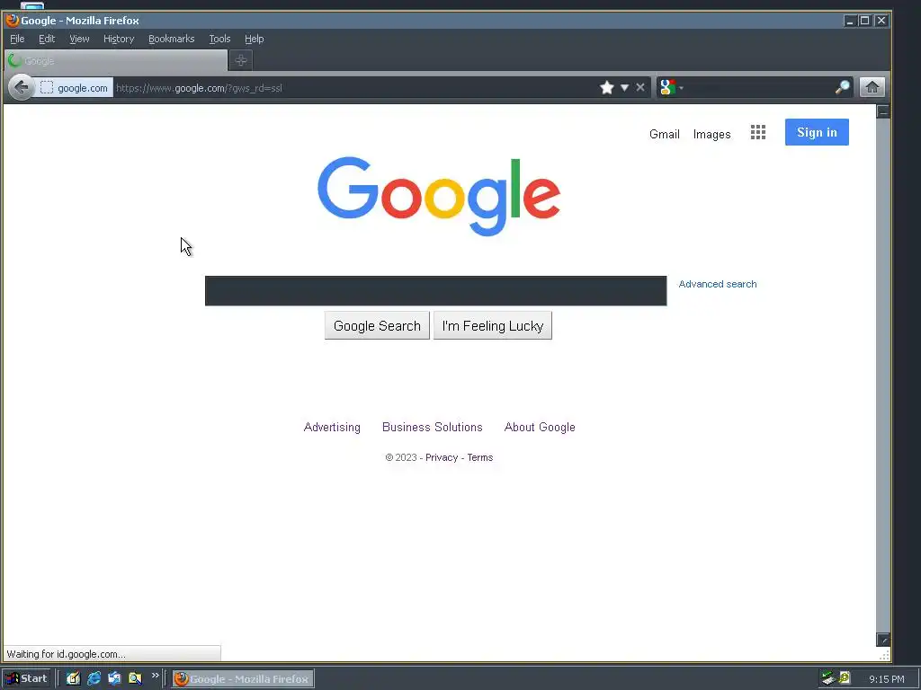
Task: Bookmark this page with the star icon
Action: [607, 88]
